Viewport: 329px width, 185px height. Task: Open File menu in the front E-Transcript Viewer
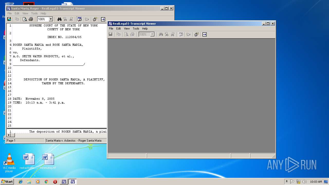111,29
